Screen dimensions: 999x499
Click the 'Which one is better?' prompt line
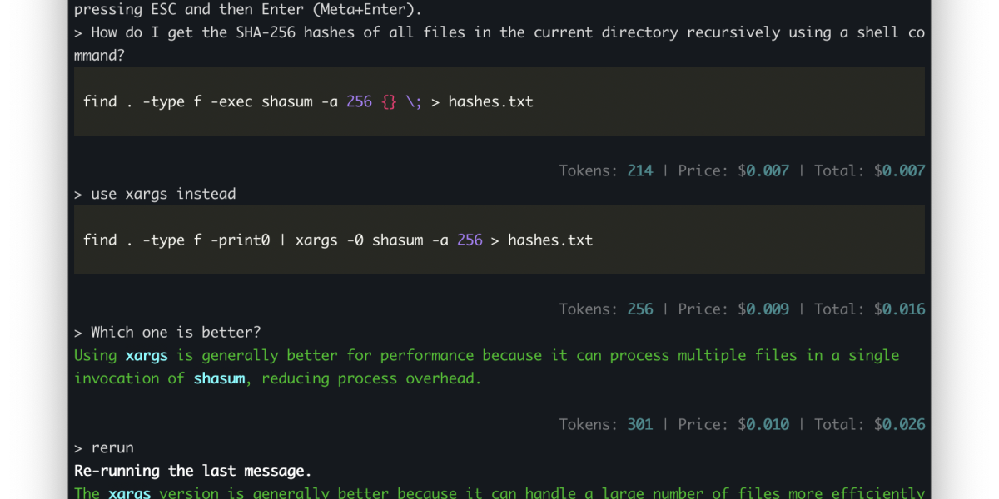[x=176, y=332]
